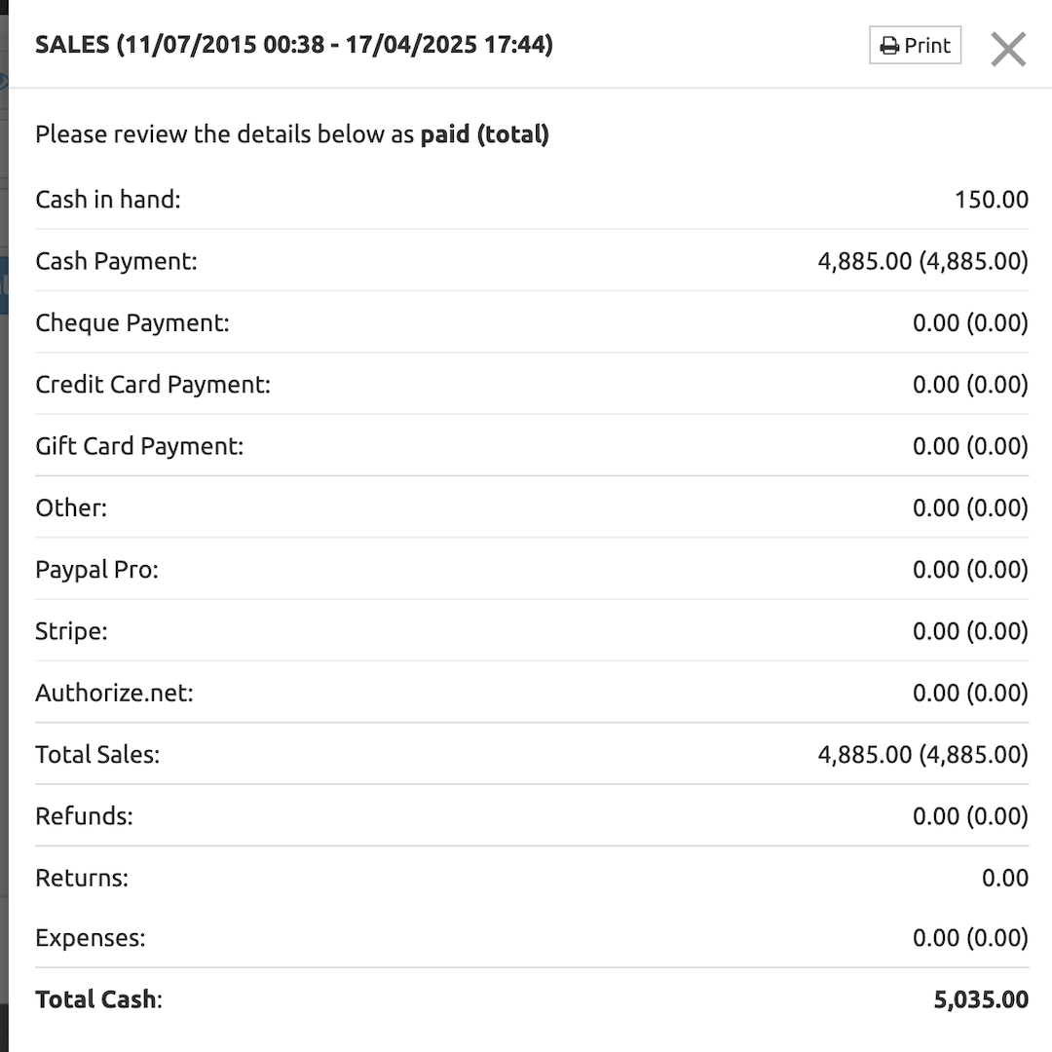Select the Returns row label
This screenshot has height=1052, width=1052.
[x=82, y=878]
